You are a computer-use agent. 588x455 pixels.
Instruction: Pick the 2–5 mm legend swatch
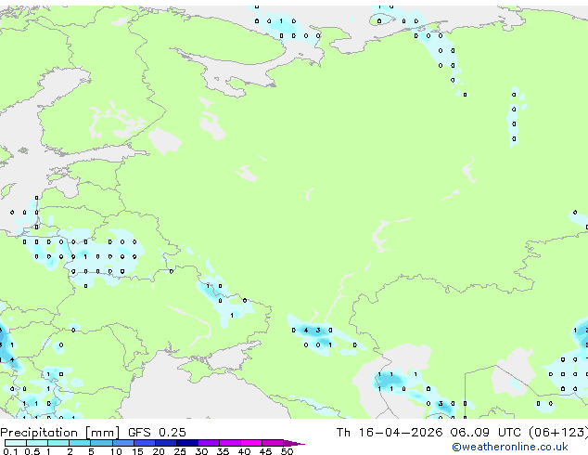(x=80, y=443)
